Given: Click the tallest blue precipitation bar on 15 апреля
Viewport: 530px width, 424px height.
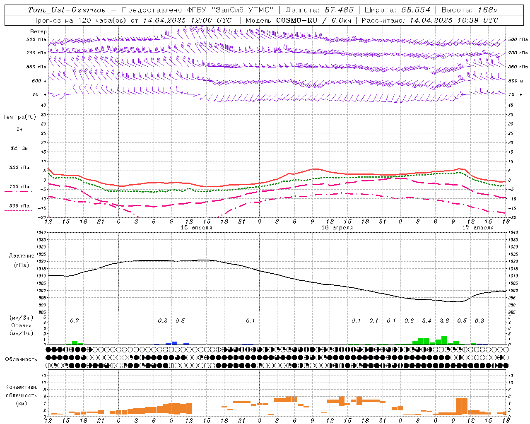Looking at the screenshot, I should click(174, 343).
